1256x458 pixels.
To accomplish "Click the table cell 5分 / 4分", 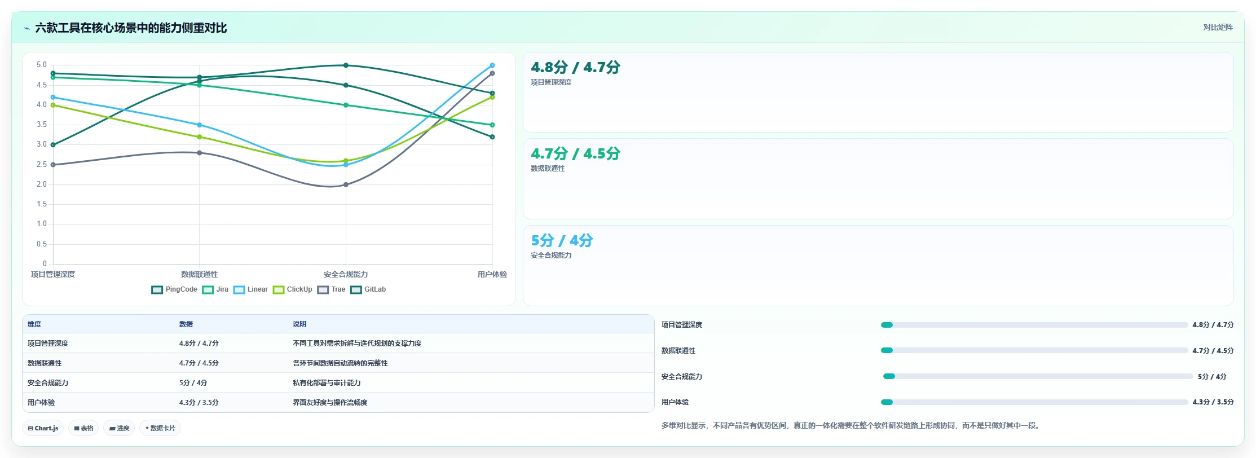I will [193, 383].
